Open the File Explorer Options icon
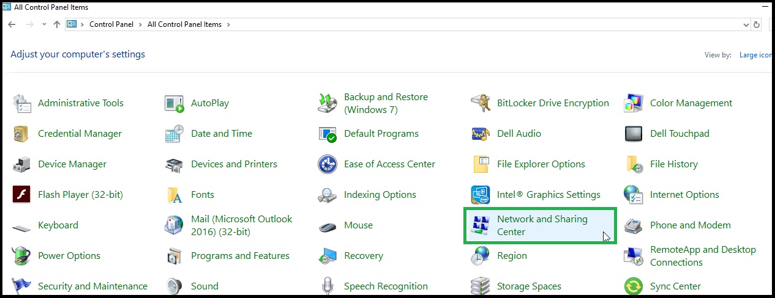Image resolution: width=775 pixels, height=298 pixels. tap(481, 164)
